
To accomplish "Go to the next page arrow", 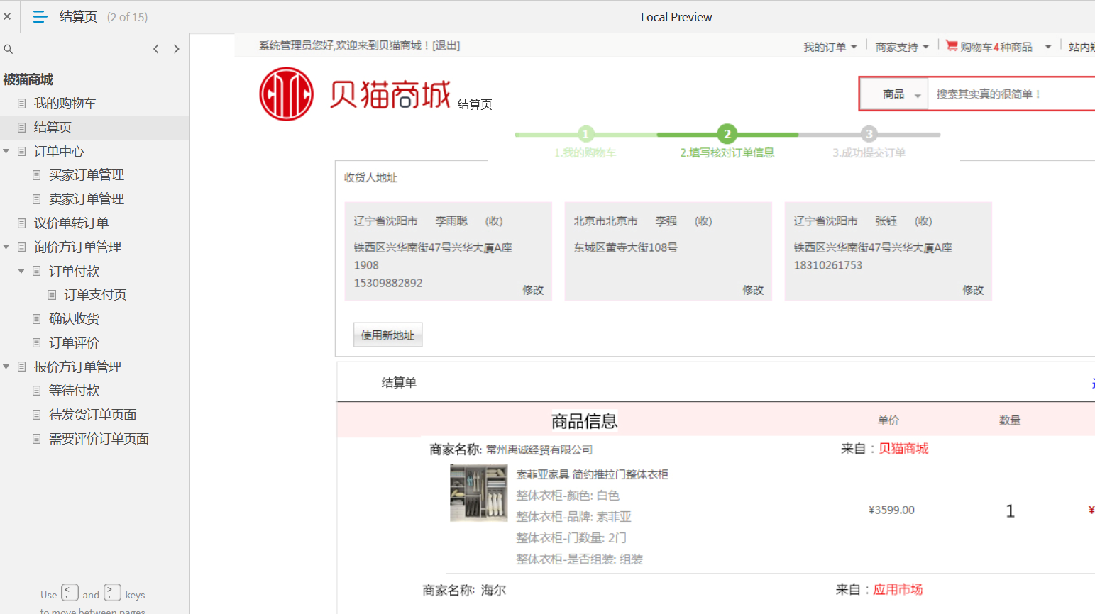I will click(x=177, y=49).
